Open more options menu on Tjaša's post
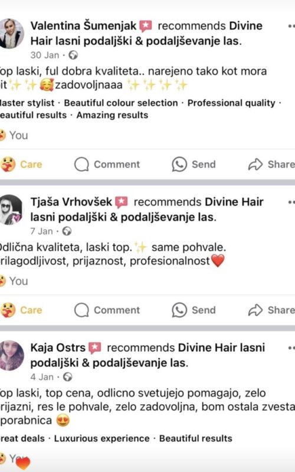The image size is (295, 472). coord(291,202)
